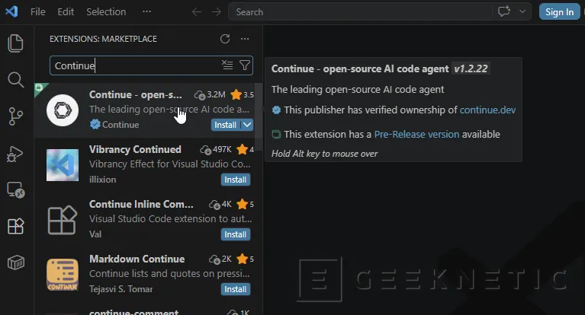Click the 'Vibrancy Continued' extension title
Viewport: 585px width, 315px height.
135,149
